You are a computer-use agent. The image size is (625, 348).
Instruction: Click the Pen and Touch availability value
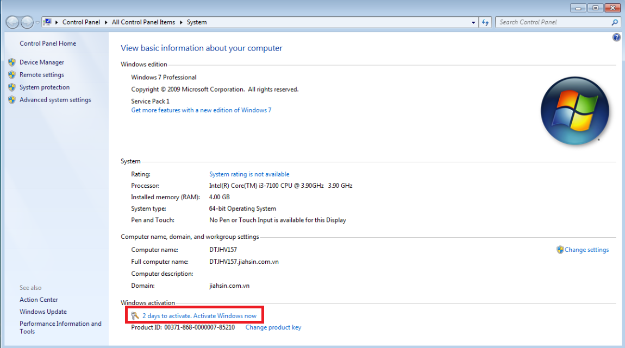(x=278, y=220)
